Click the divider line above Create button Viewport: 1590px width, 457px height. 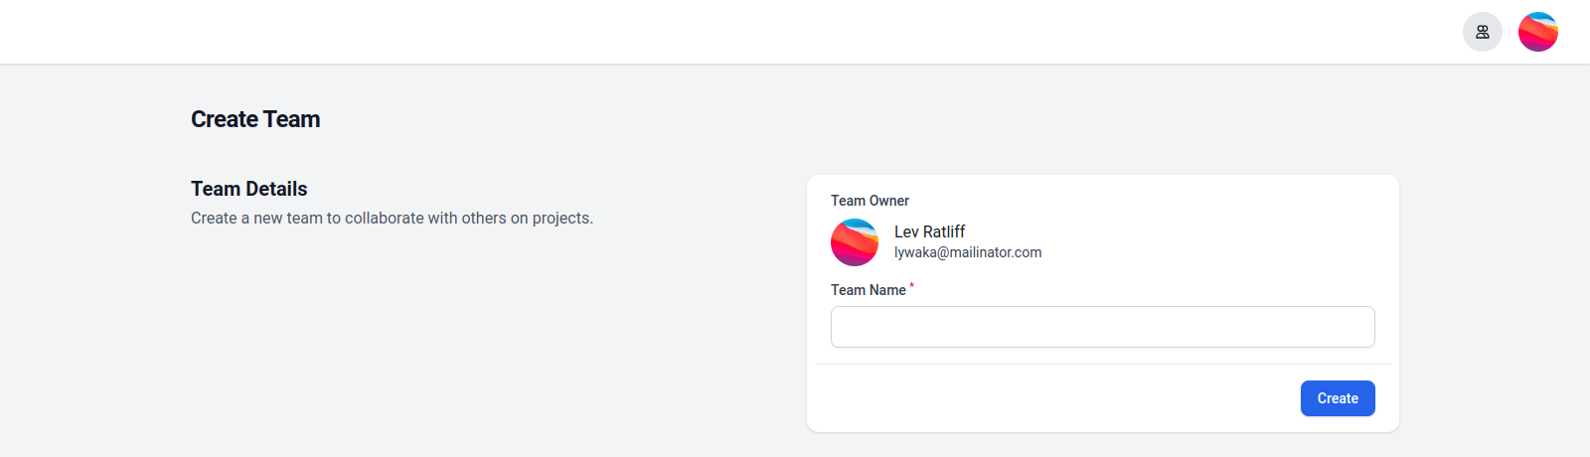point(1103,364)
